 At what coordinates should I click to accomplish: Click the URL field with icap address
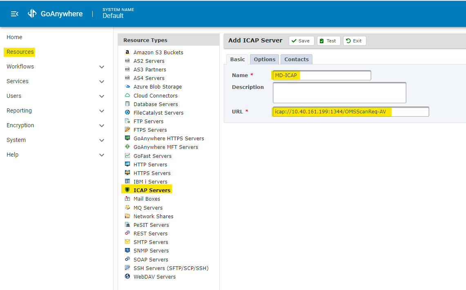click(x=351, y=112)
